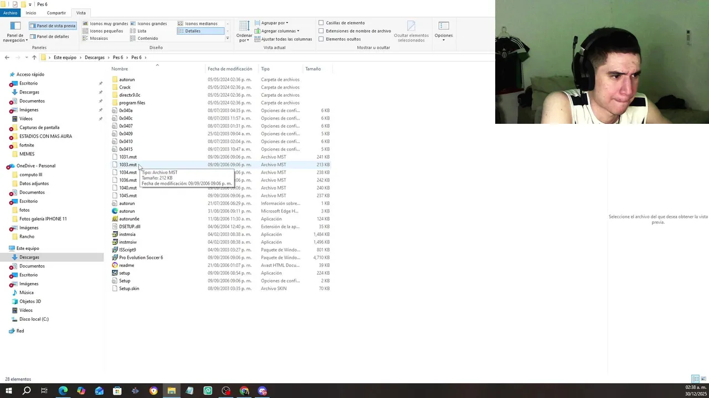Open the Opciones button

point(443,31)
